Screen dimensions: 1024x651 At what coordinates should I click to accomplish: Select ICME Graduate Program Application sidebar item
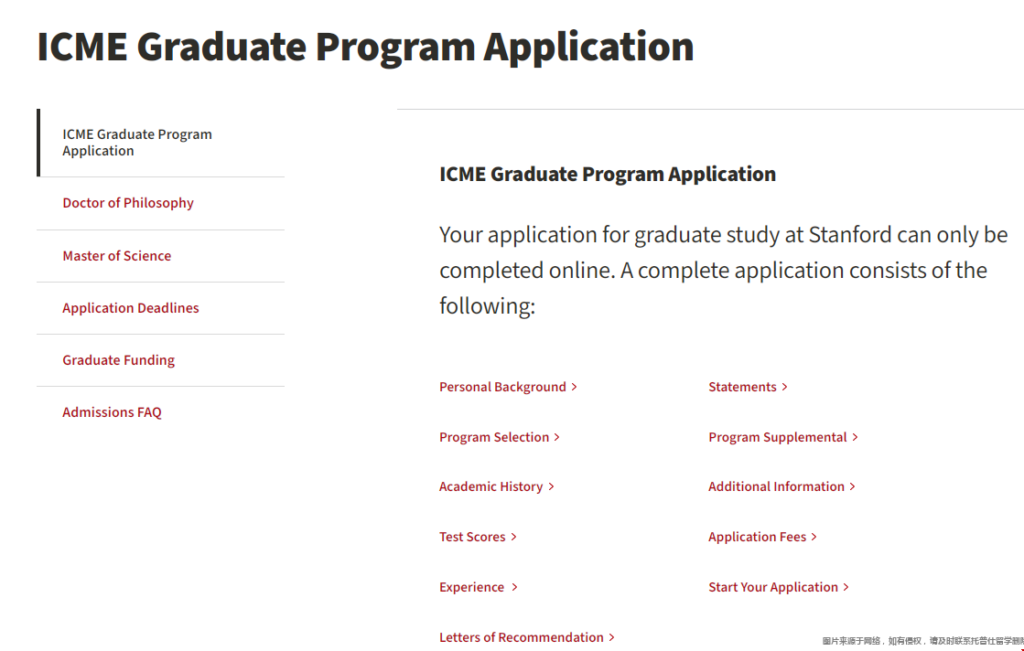[x=137, y=143]
